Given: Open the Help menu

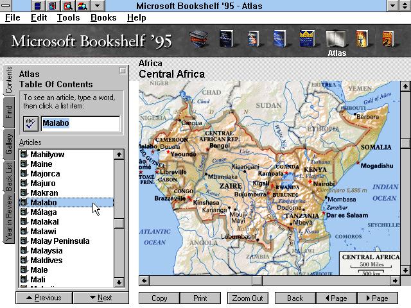Looking at the screenshot, I should click(x=137, y=17).
